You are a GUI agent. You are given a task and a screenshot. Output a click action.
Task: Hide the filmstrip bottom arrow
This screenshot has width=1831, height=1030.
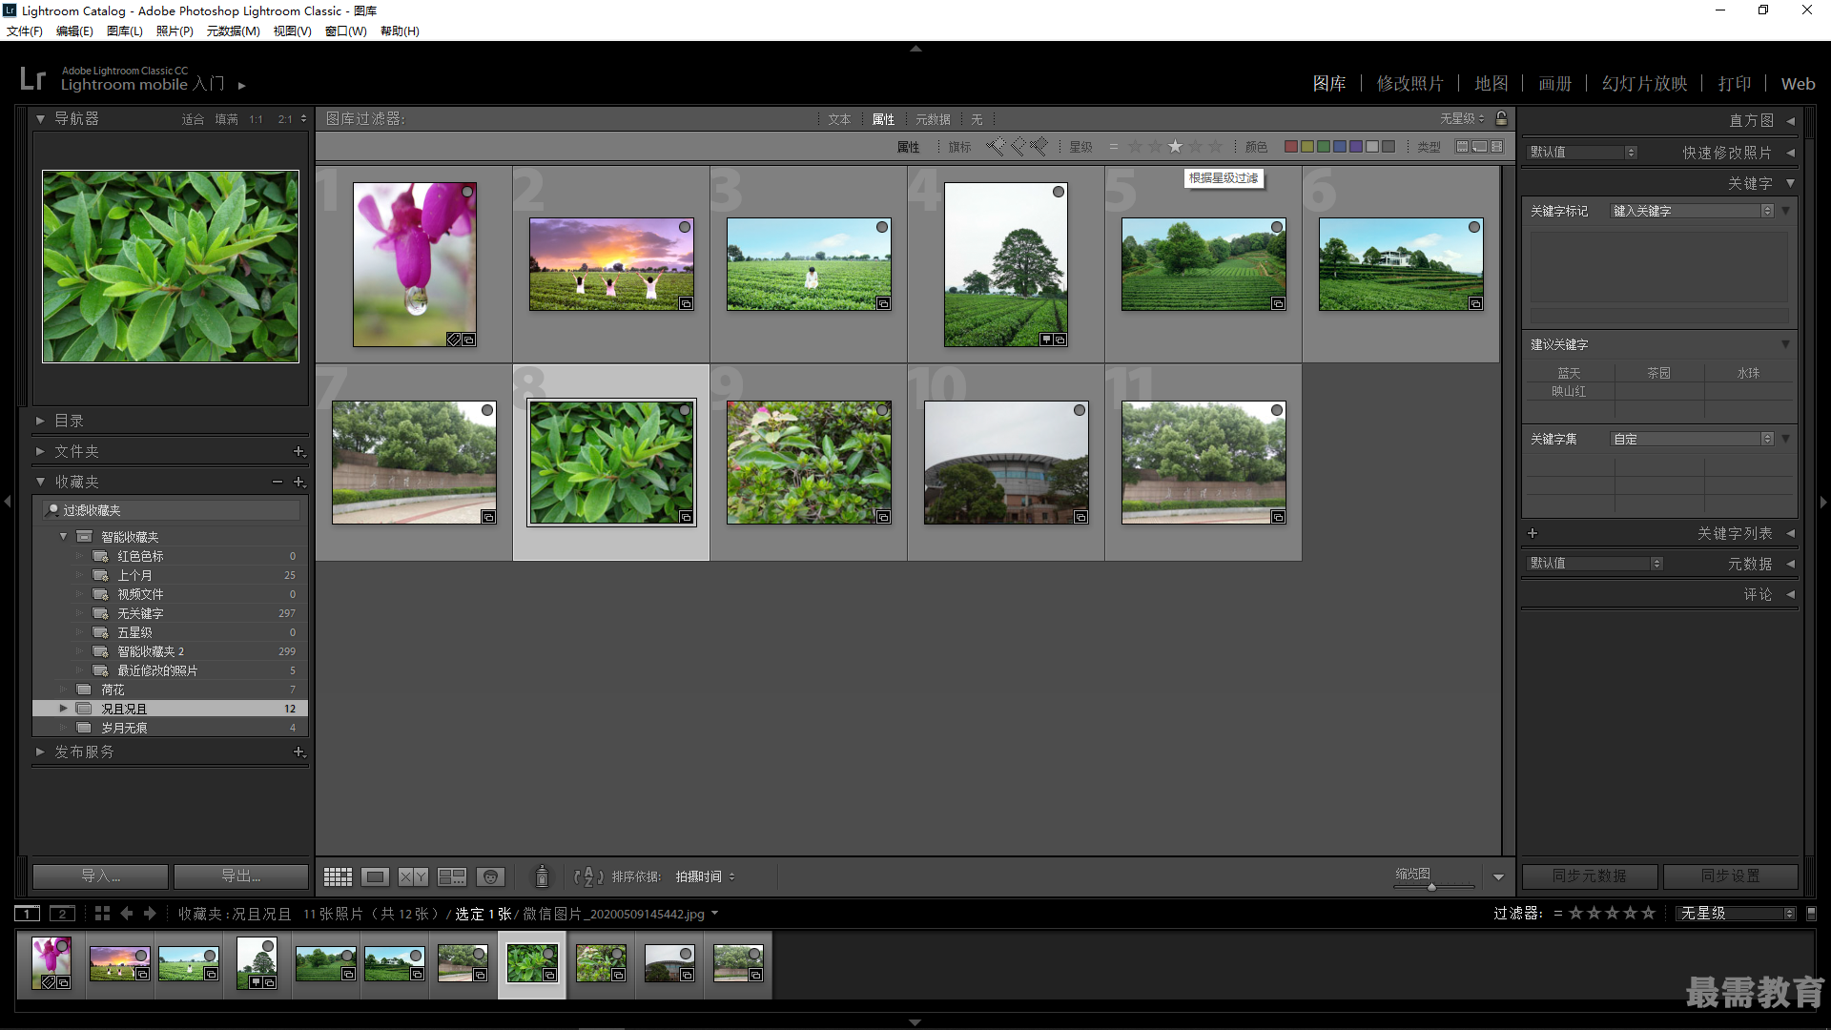(915, 1022)
